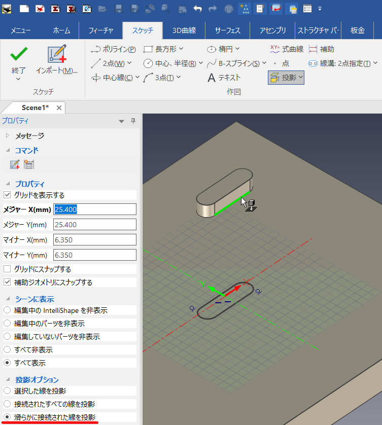Choose the 式曲線 equation curve tool

pos(287,49)
